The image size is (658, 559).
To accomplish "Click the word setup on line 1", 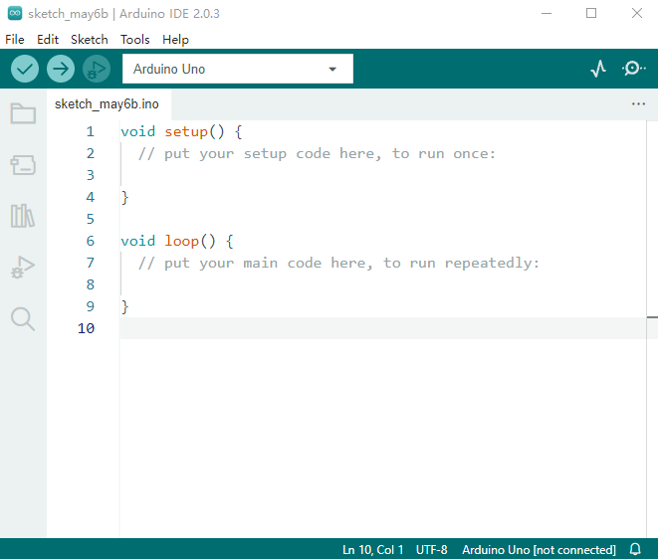I will (186, 131).
